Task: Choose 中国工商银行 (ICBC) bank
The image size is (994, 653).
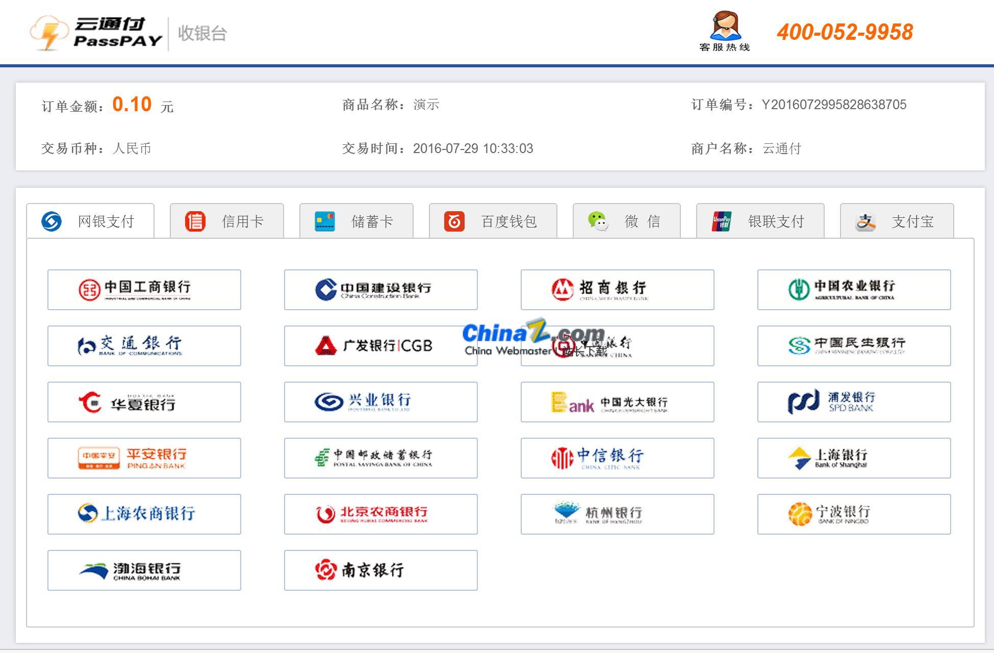Action: click(144, 290)
